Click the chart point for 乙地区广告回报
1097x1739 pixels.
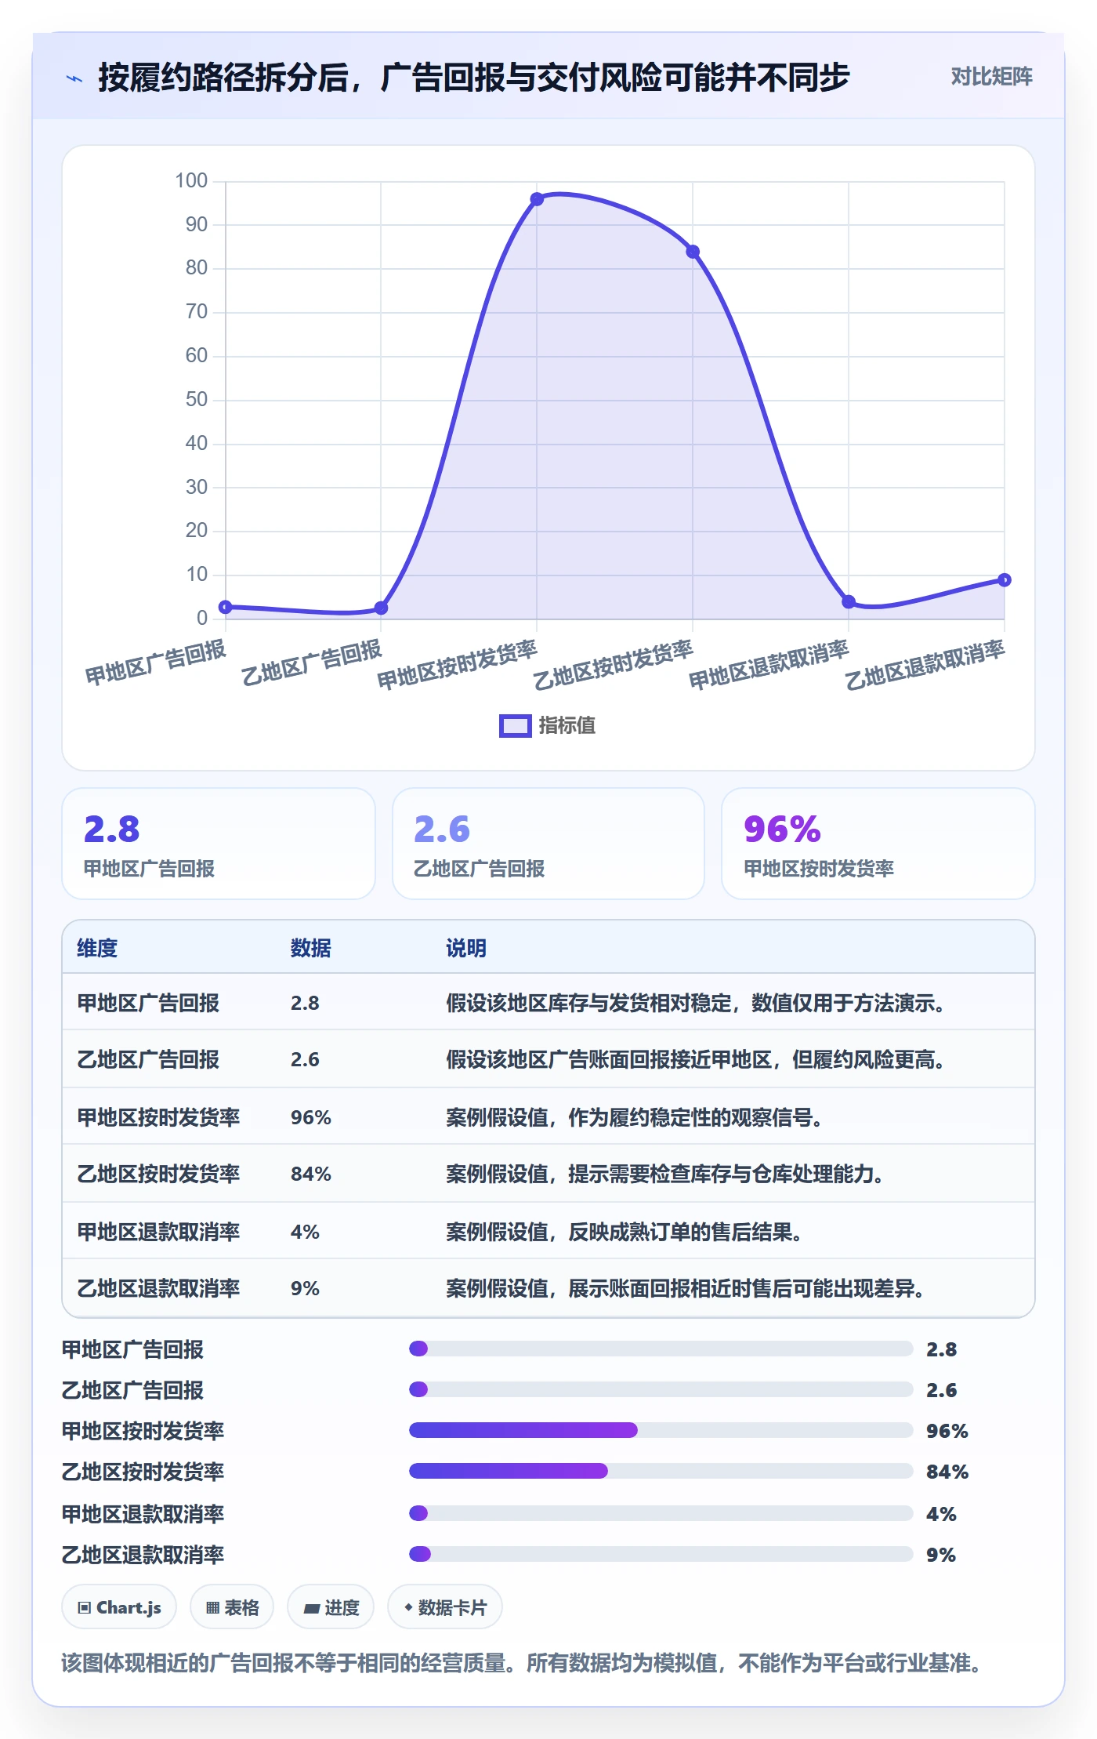[x=381, y=608]
